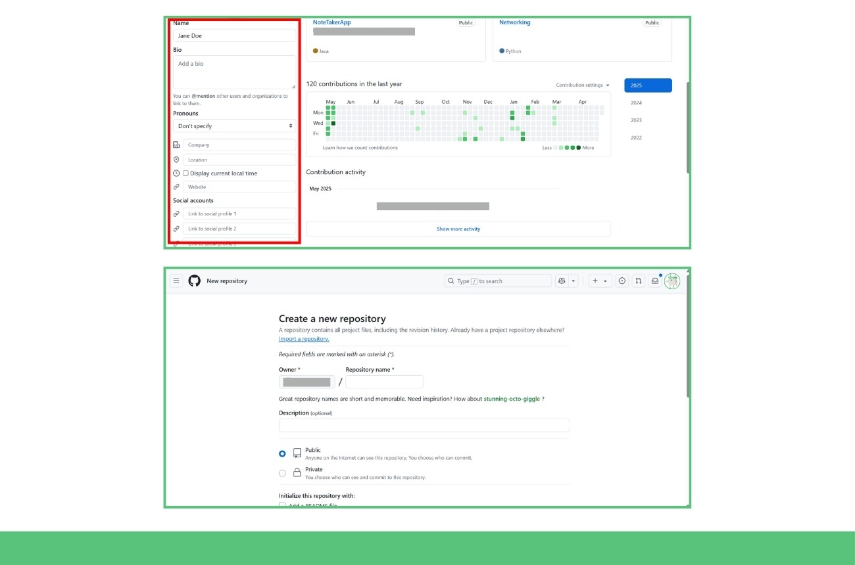Select the Public repository option
Screen dimensions: 855x565
282,453
